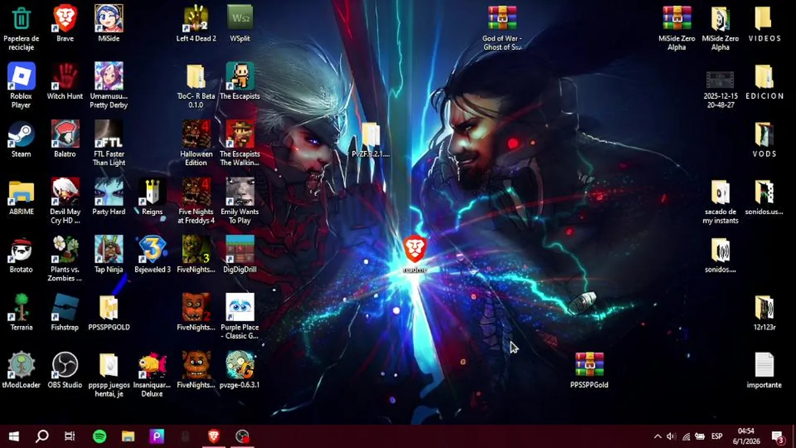Open the Fishstrap shortcut
Viewport: 796px width, 448px height.
65,313
